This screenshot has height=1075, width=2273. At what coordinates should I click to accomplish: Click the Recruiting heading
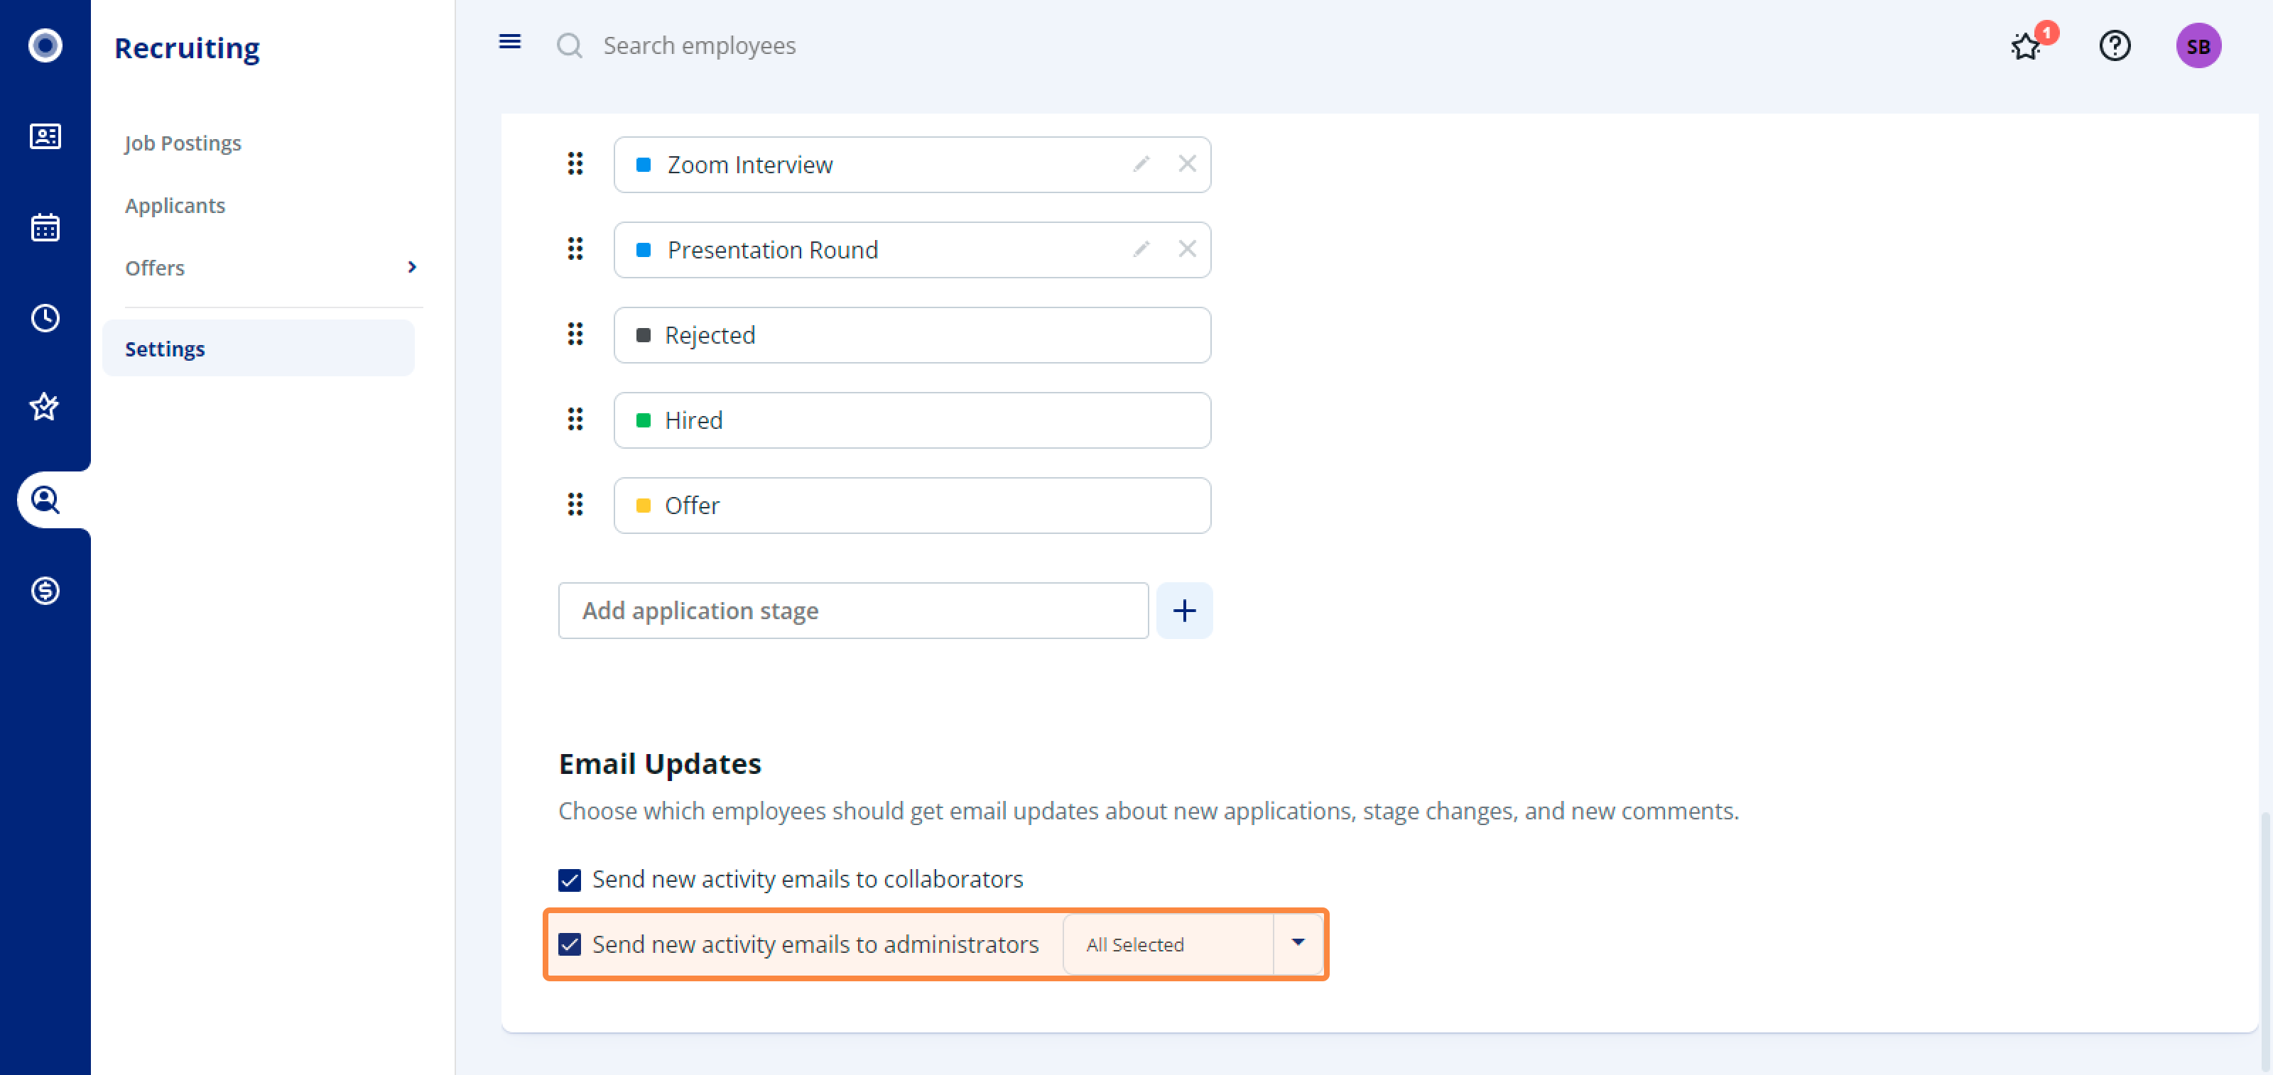tap(187, 48)
